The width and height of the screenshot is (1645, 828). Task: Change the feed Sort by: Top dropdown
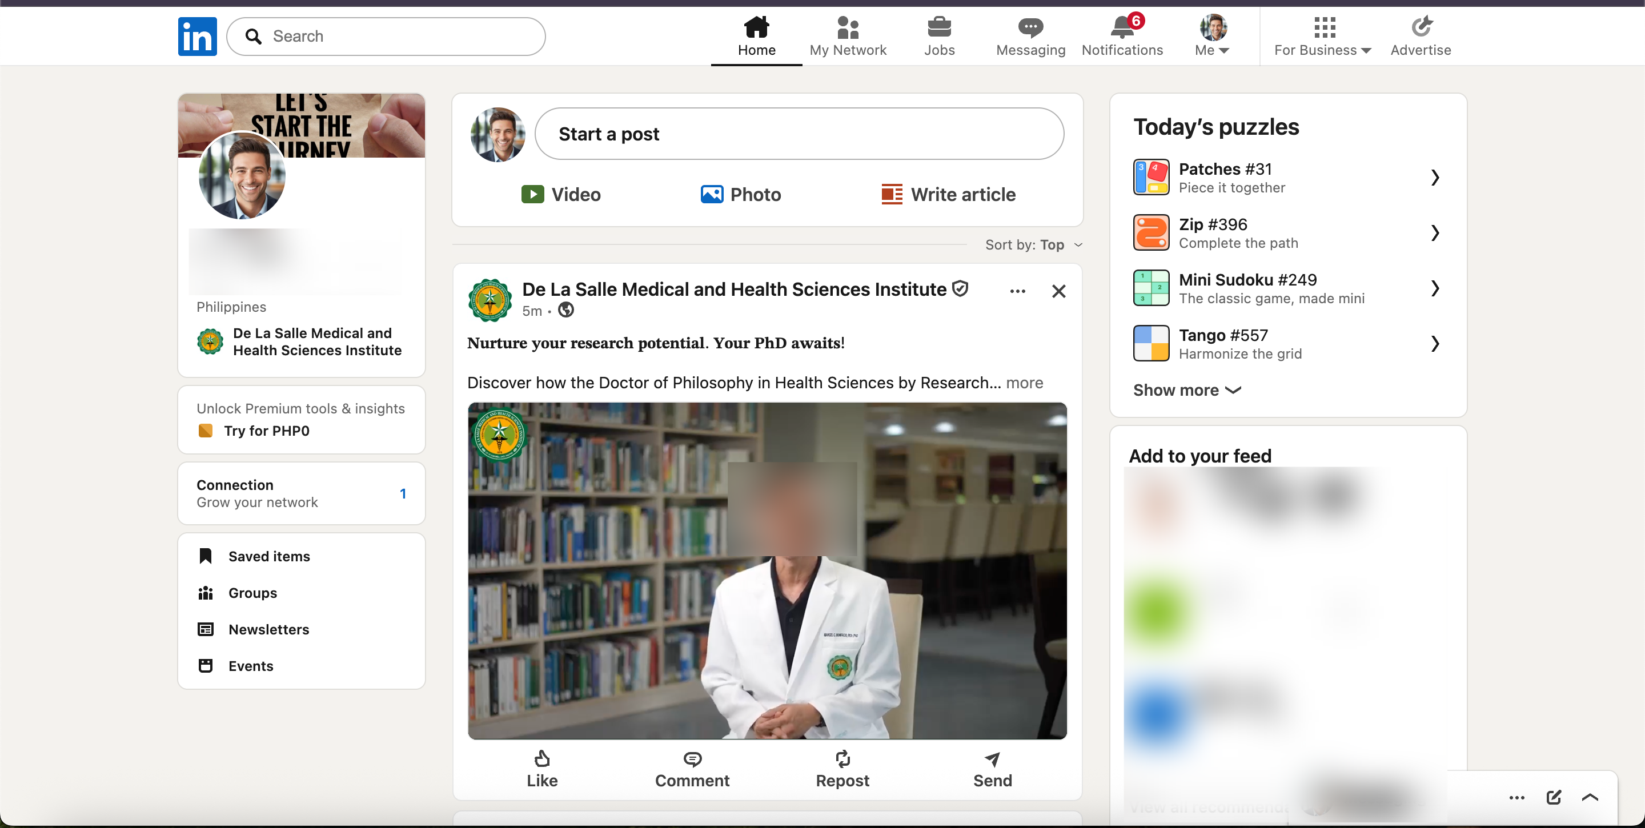point(1034,244)
